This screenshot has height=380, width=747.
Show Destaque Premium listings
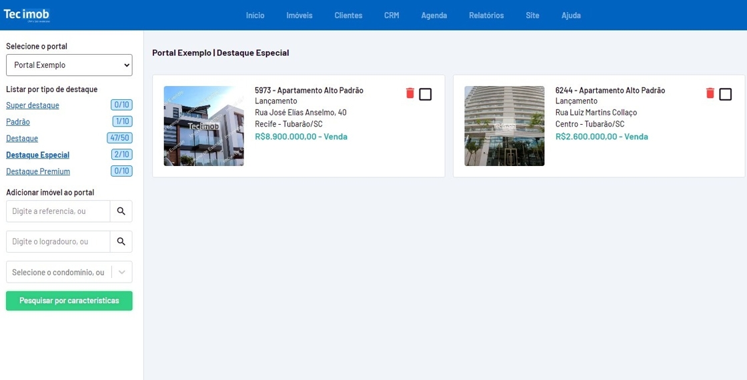tap(38, 171)
